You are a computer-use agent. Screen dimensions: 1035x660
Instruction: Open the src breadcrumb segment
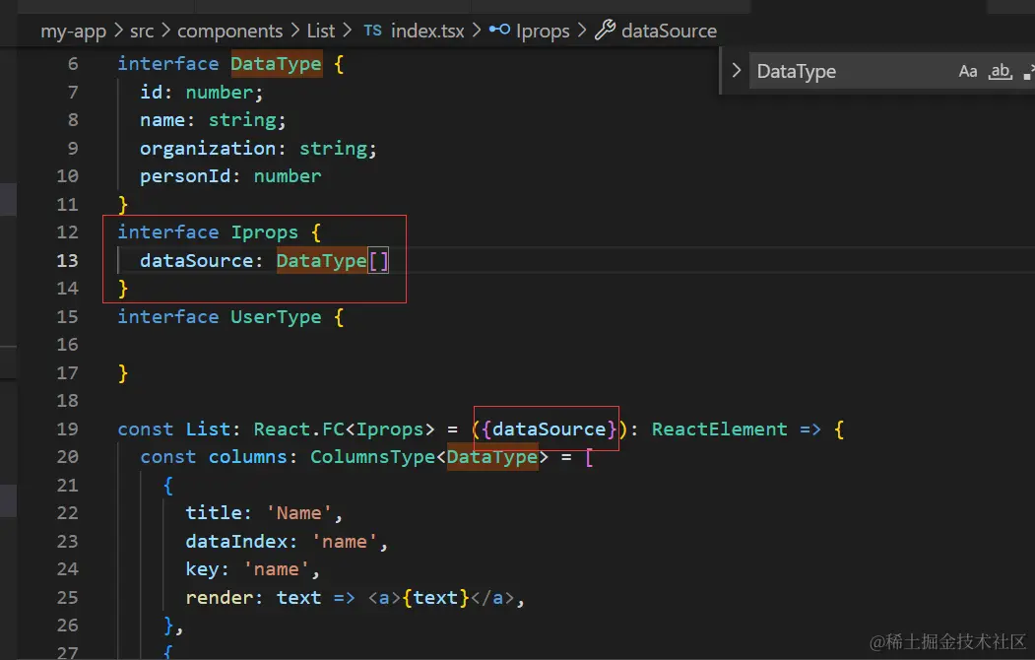point(141,31)
